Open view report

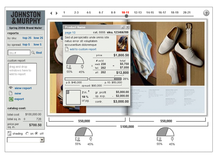[x=23, y=88]
